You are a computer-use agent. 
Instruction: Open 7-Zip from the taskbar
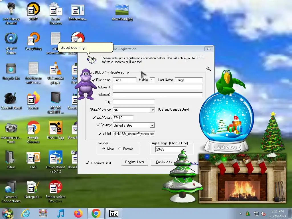click(x=113, y=213)
